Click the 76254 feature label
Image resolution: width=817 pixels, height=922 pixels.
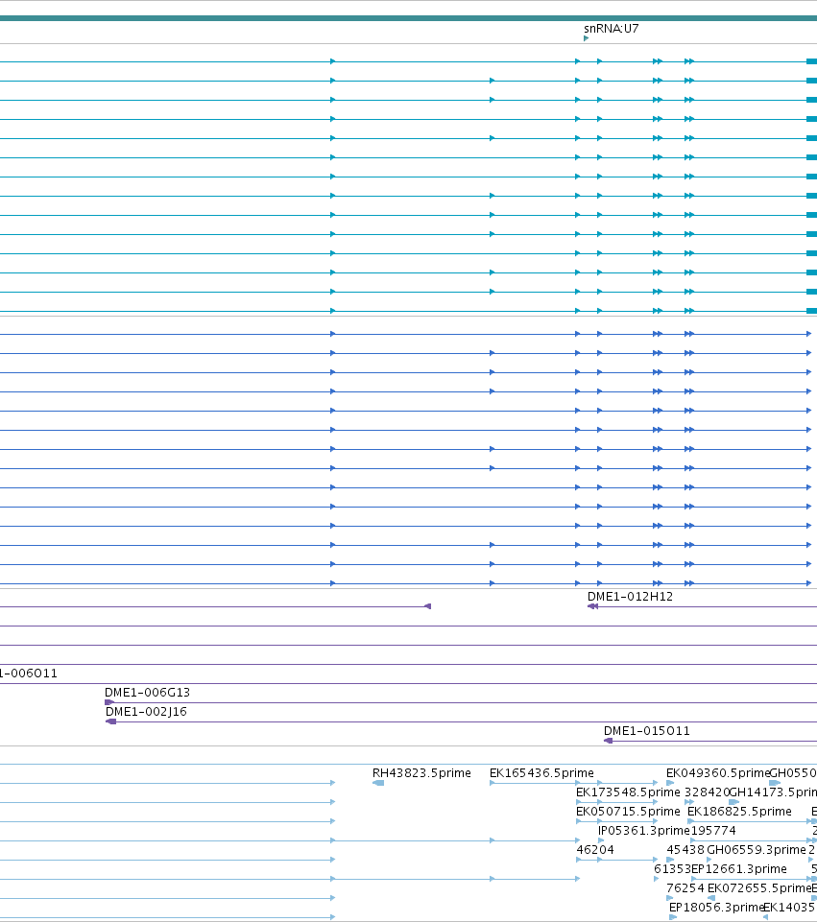(685, 888)
